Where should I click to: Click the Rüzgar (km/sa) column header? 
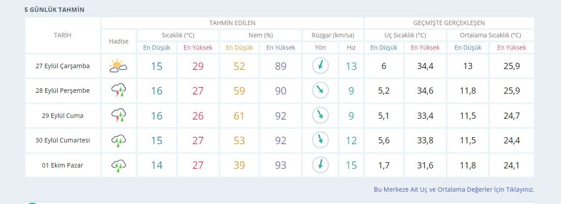coord(332,35)
